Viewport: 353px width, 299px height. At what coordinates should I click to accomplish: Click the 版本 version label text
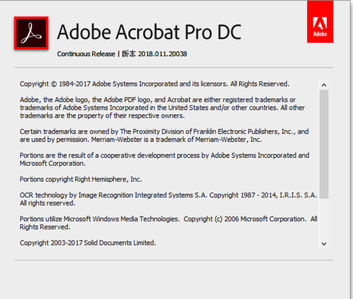[x=129, y=54]
